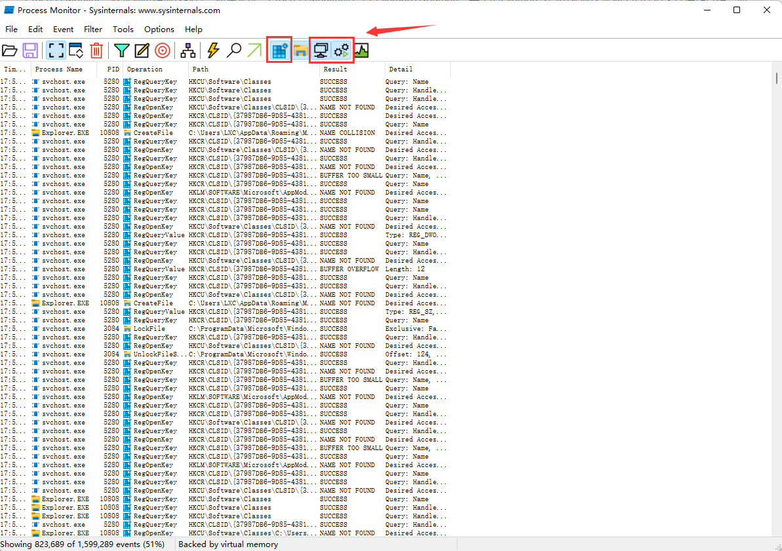The image size is (782, 551).
Task: Open the Tools menu
Action: tap(123, 29)
